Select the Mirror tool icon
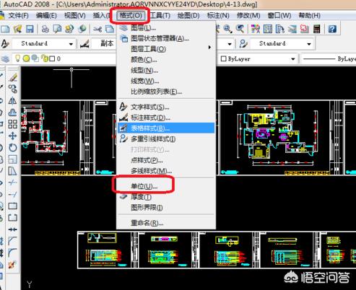This screenshot has height=290, width=356. click(12, 101)
